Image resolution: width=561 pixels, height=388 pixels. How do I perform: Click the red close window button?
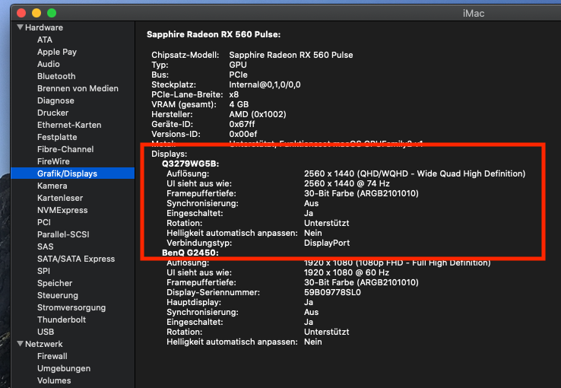(x=21, y=13)
